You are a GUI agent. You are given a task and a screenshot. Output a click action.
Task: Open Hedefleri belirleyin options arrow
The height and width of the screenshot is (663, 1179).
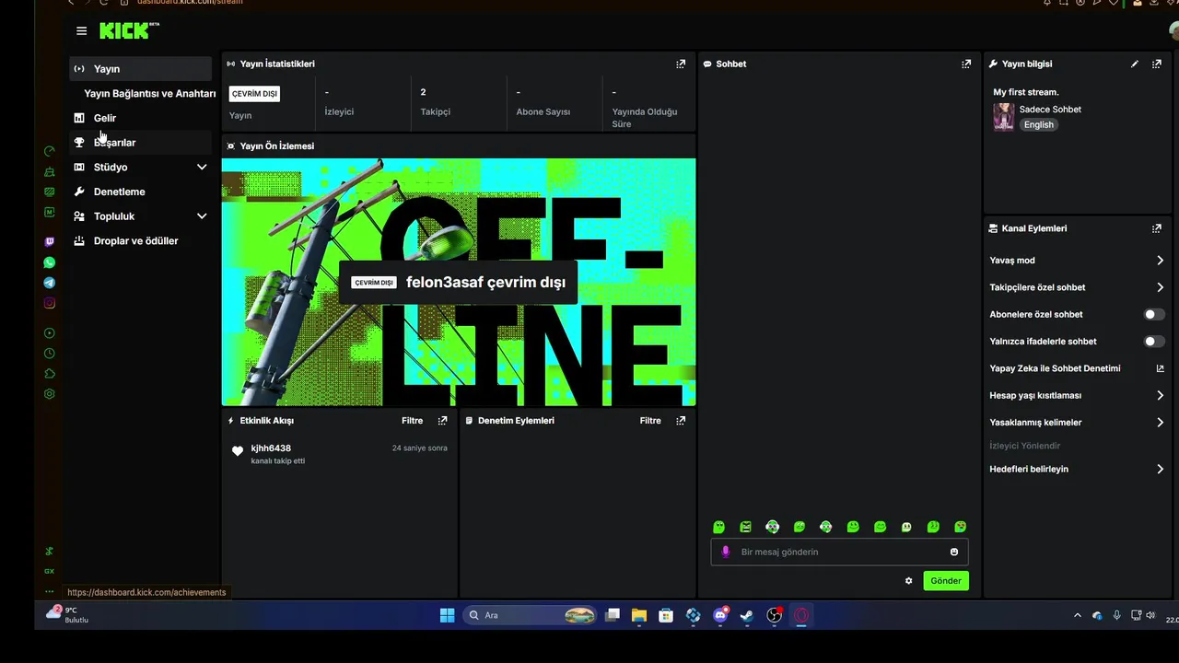click(x=1160, y=469)
